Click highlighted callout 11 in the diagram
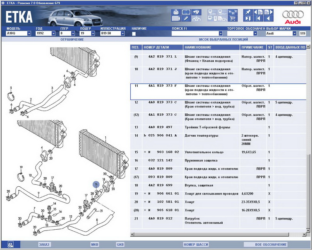Screen dimensions: 312x250 point(96,185)
